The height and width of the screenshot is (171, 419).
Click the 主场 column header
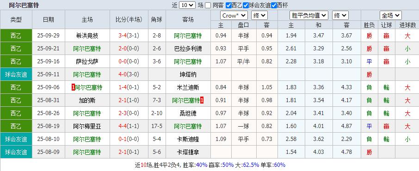point(87,19)
